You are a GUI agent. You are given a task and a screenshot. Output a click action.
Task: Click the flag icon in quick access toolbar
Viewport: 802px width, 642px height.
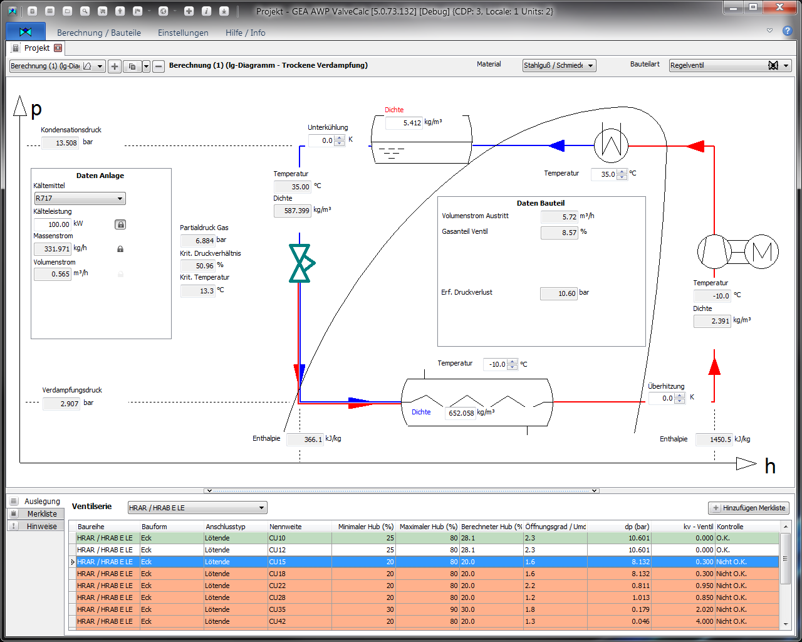point(138,11)
